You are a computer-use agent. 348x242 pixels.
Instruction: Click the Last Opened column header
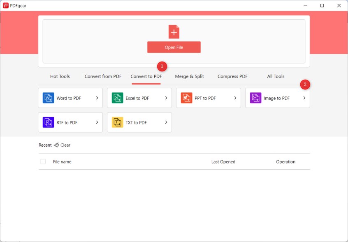223,162
